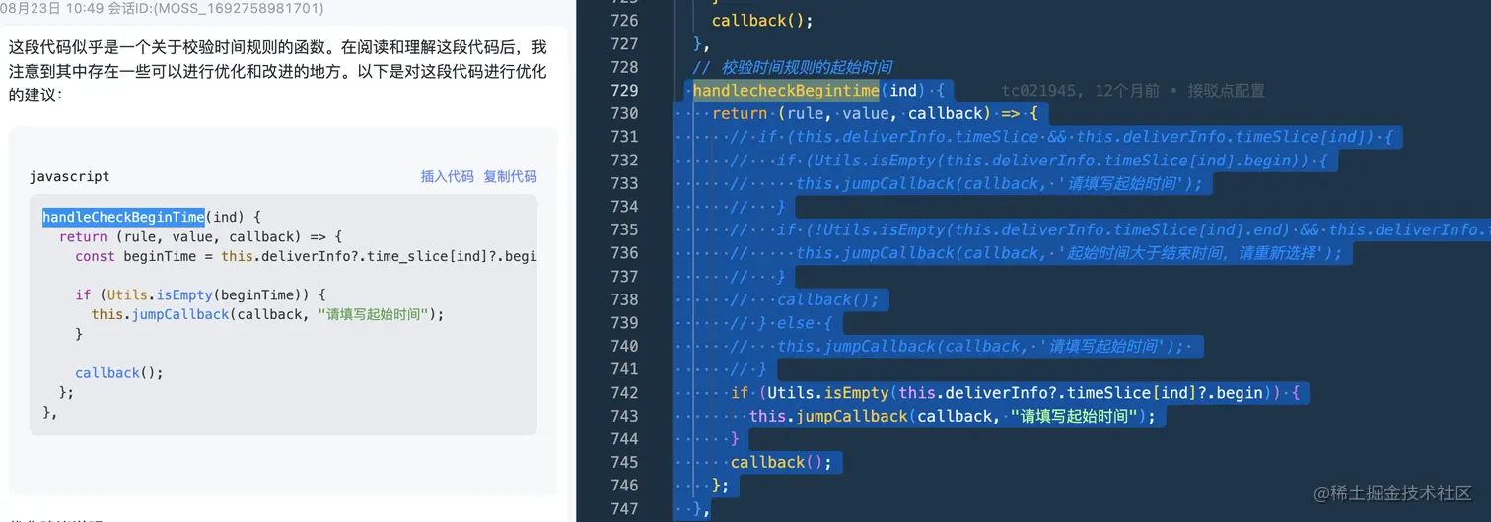Click editor line number 747
The width and height of the screenshot is (1491, 522).
pyautogui.click(x=625, y=509)
